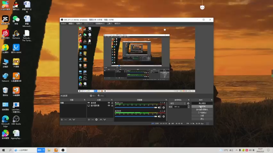
Task: Open Windows Start menu
Action: (x=3, y=150)
